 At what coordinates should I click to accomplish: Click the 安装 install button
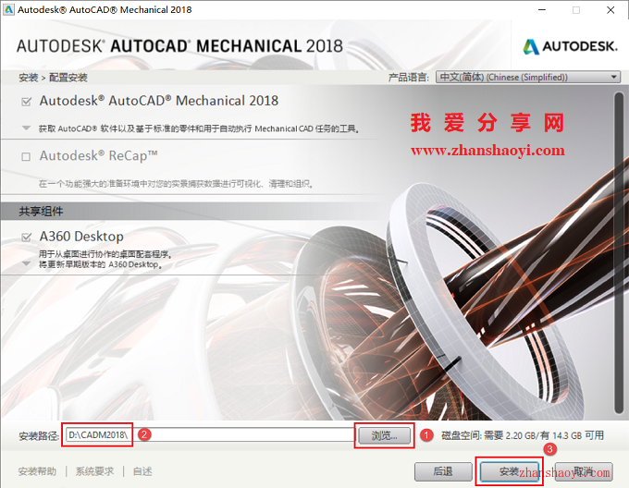tap(509, 471)
